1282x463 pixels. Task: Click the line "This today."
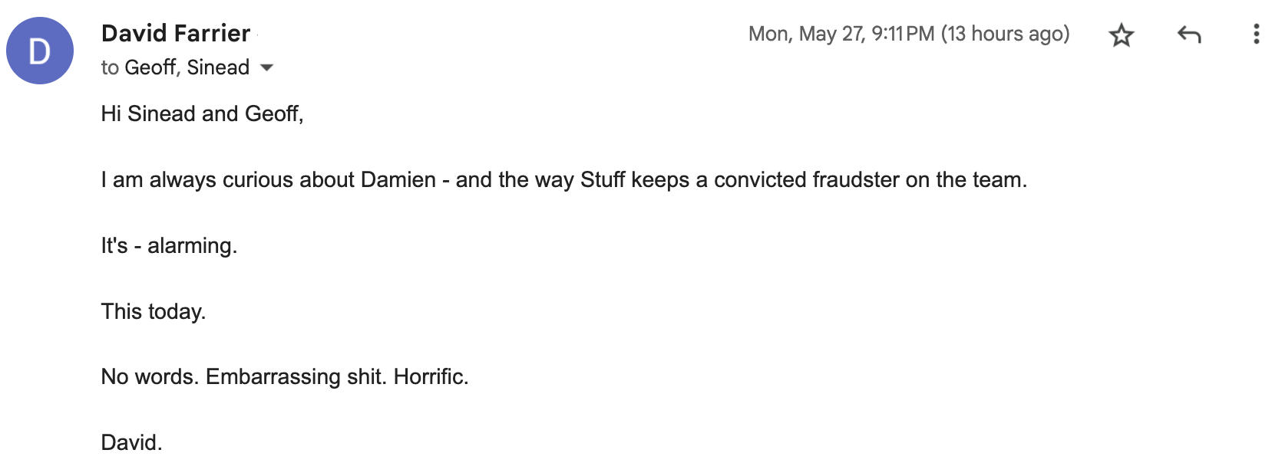[x=154, y=311]
